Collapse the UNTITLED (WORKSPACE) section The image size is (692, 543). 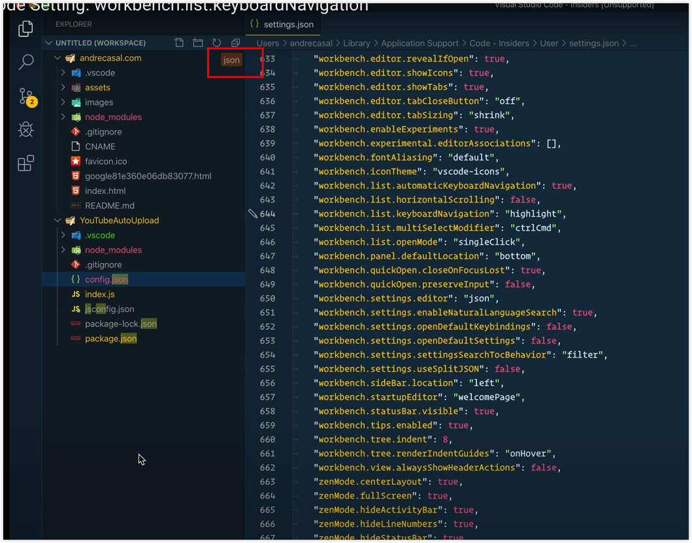coord(48,43)
